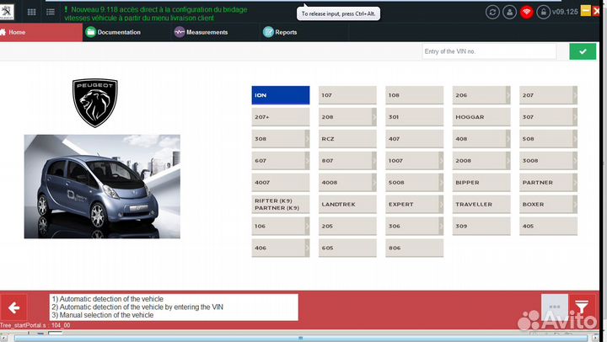Expand the 607 model variants arrow
The image size is (607, 342).
coord(307,161)
